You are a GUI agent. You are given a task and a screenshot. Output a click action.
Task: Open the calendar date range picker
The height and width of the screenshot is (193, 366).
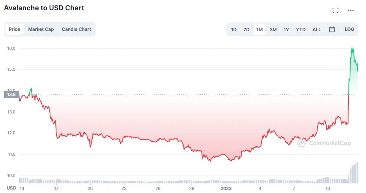pyautogui.click(x=332, y=29)
